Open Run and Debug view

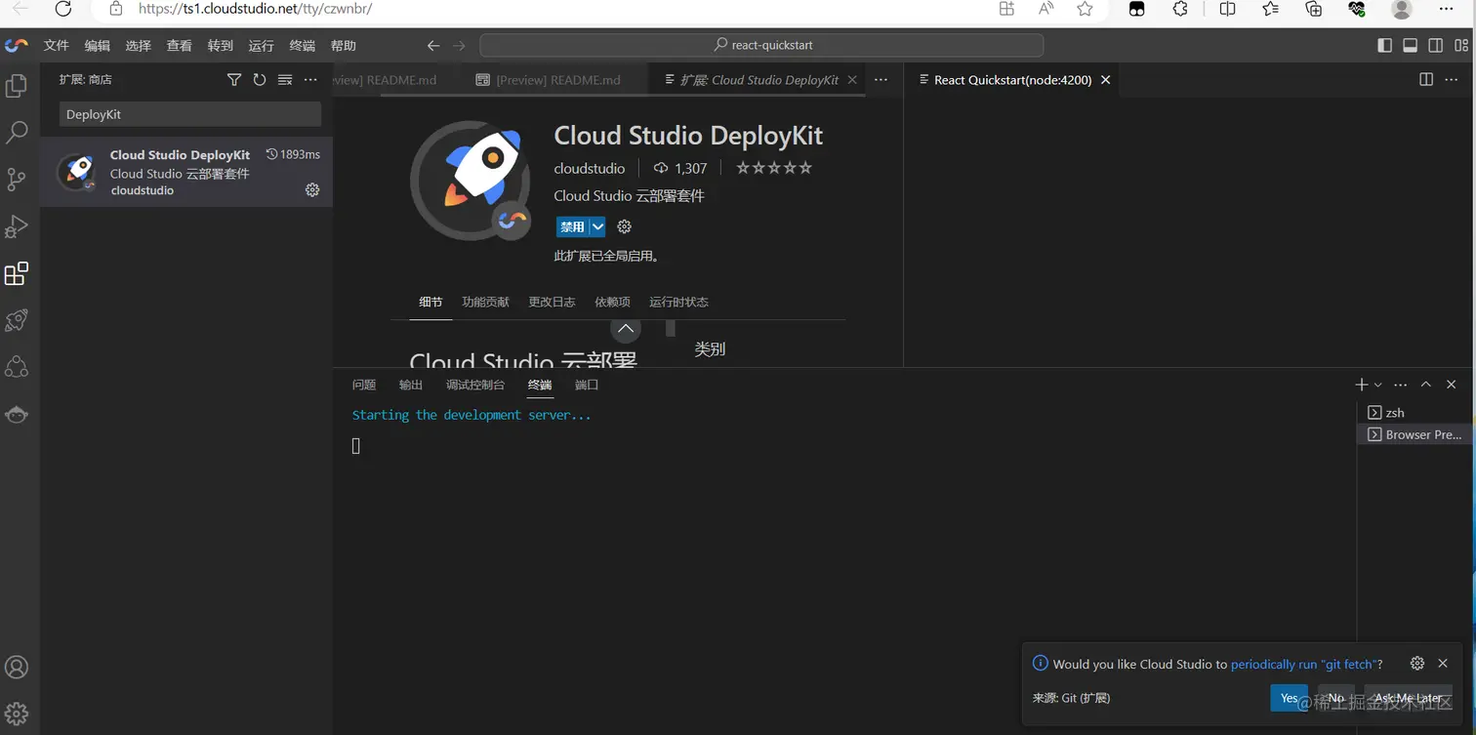(17, 226)
